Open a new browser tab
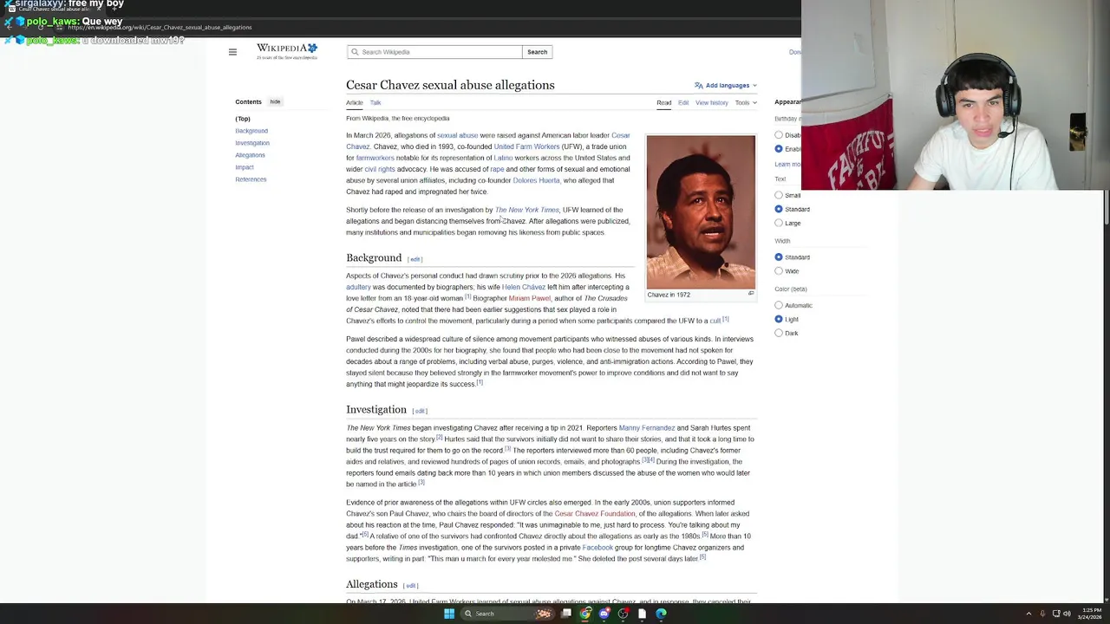This screenshot has width=1110, height=624. coord(114,9)
